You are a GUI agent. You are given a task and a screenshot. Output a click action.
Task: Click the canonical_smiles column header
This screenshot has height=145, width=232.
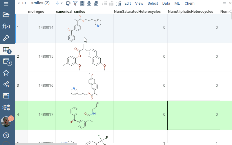click(70, 12)
